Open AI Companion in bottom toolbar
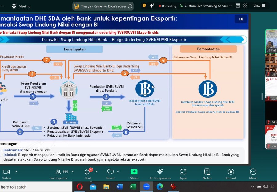 160,174
